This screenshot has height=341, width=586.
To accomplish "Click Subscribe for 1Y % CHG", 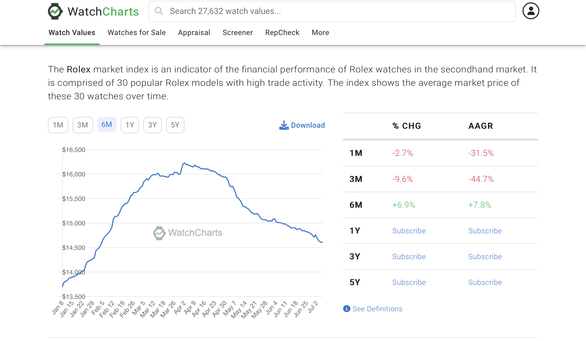I will [x=409, y=231].
